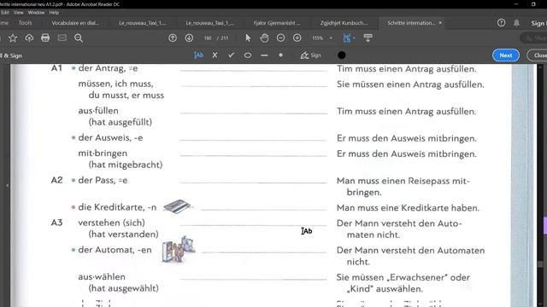547x307 pixels.
Task: Zoom out with the minus icon
Action: coord(280,38)
